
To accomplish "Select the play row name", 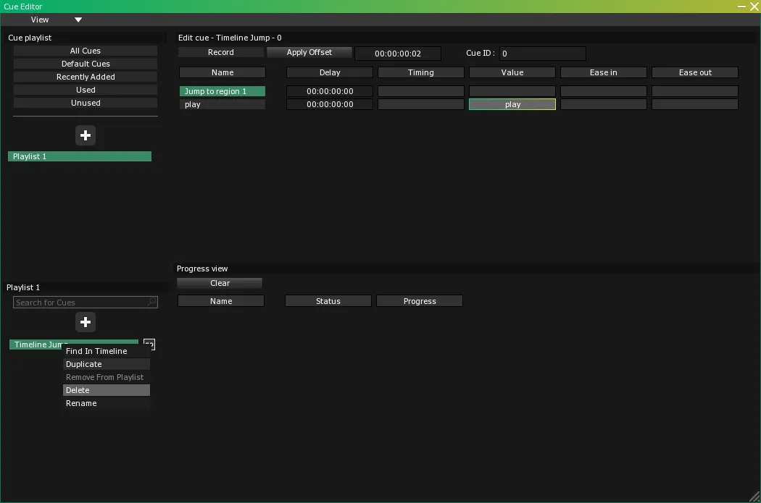I will 223,104.
